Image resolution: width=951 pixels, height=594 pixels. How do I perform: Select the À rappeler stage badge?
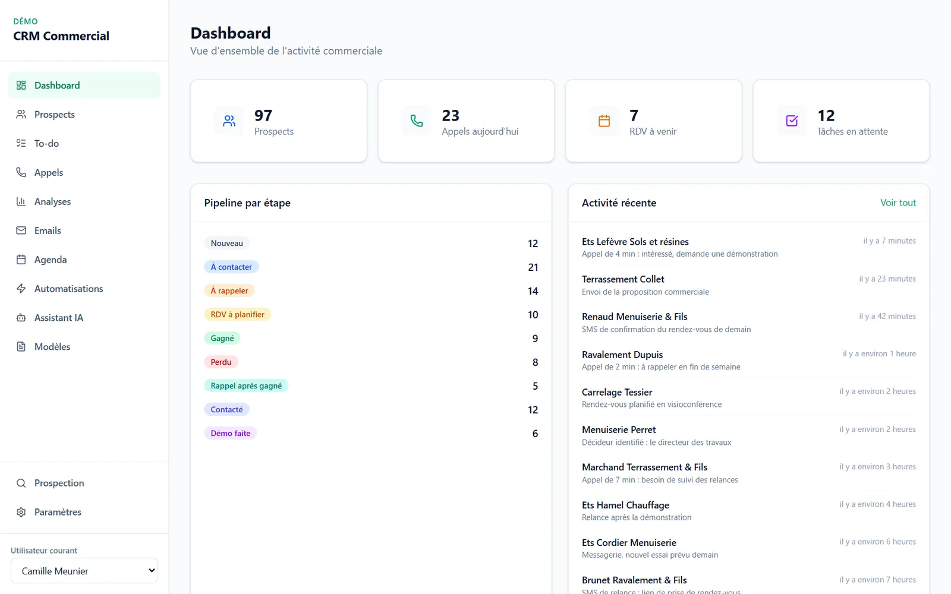[229, 290]
